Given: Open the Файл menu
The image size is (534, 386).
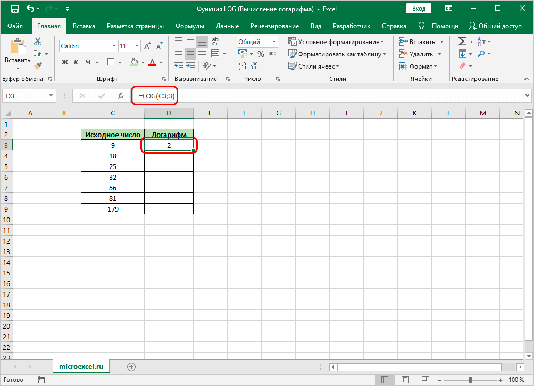Looking at the screenshot, I should pos(15,26).
